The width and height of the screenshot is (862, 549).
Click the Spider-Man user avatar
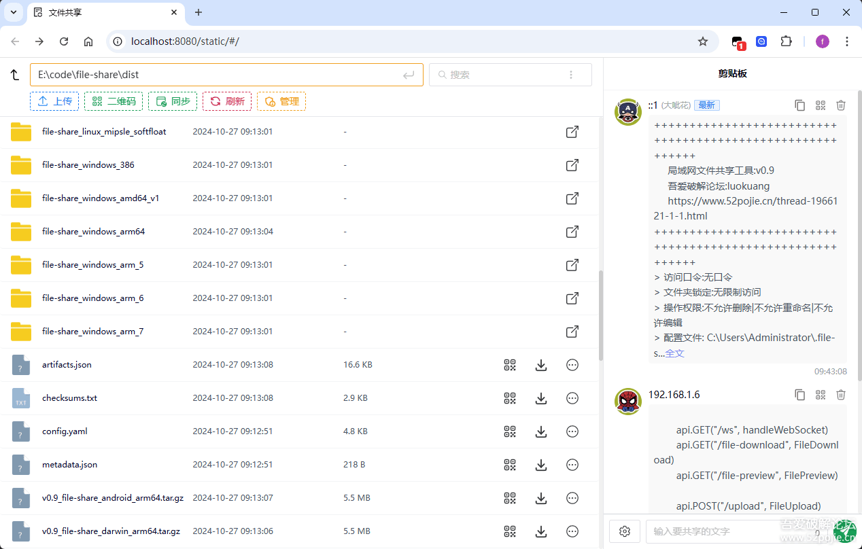(x=628, y=401)
